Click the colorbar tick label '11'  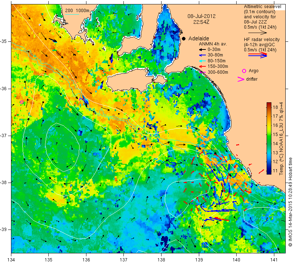pyautogui.click(x=275, y=171)
